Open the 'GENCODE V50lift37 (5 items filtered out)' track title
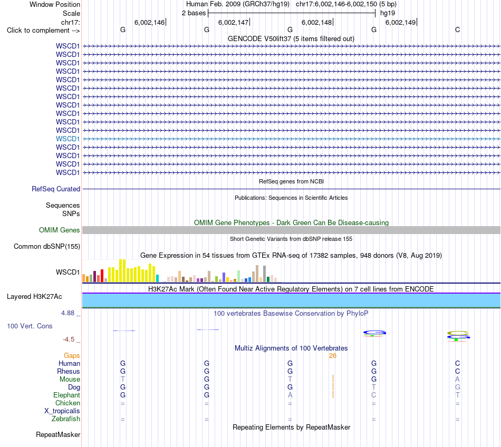 (291, 38)
